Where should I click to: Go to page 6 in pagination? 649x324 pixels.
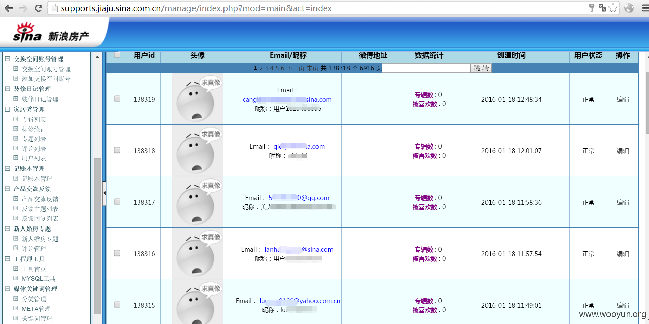(x=282, y=68)
